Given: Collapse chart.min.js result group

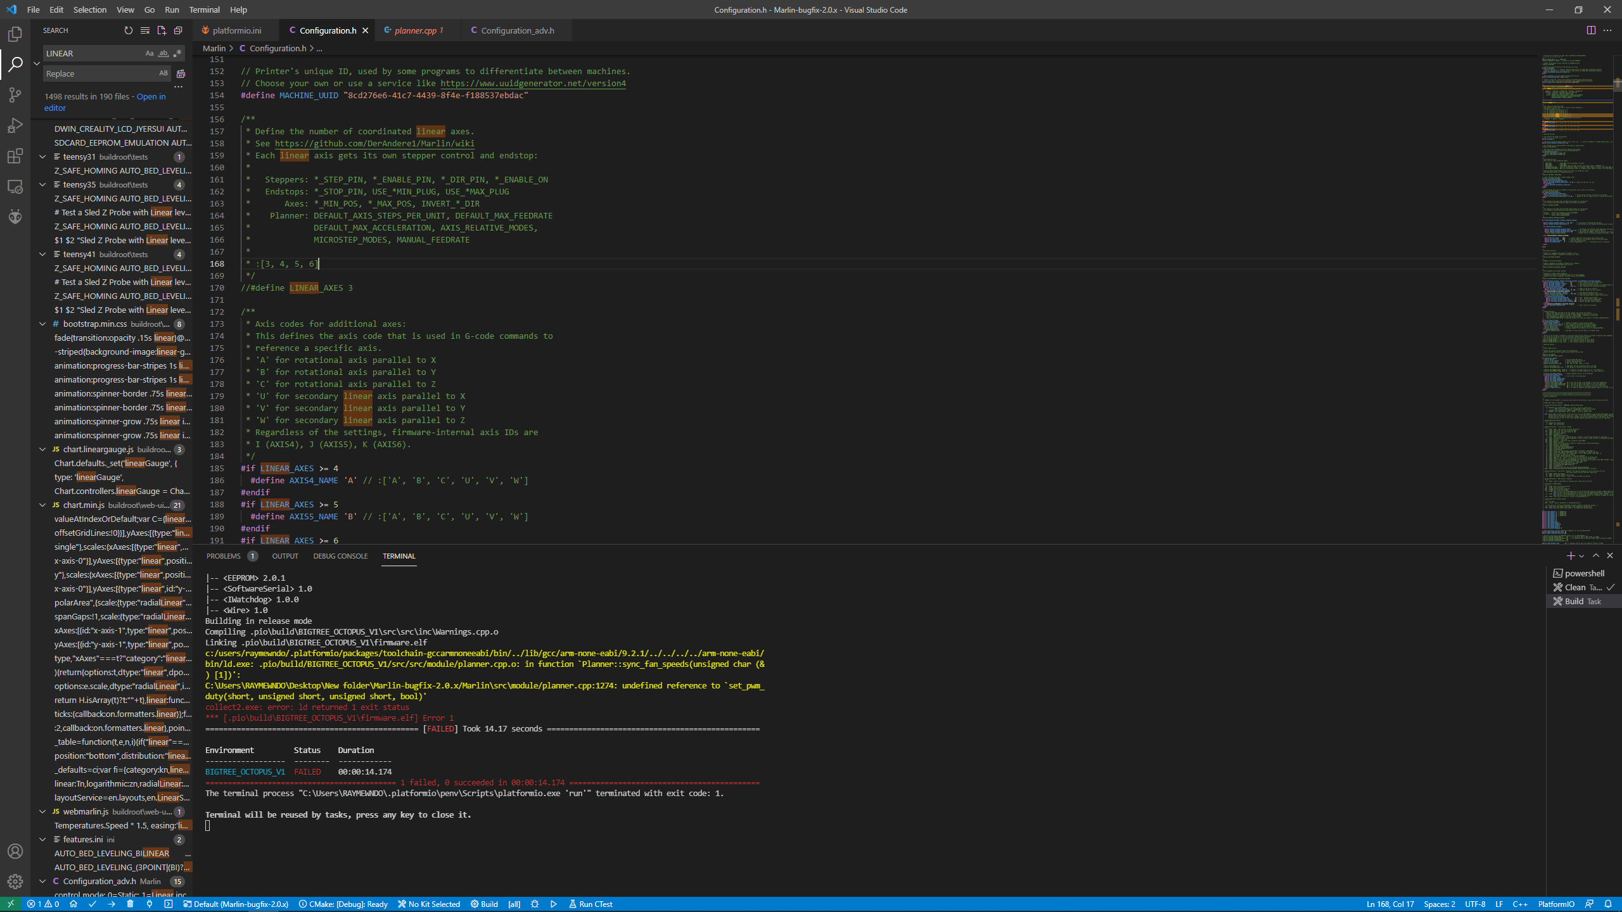Looking at the screenshot, I should click(42, 505).
